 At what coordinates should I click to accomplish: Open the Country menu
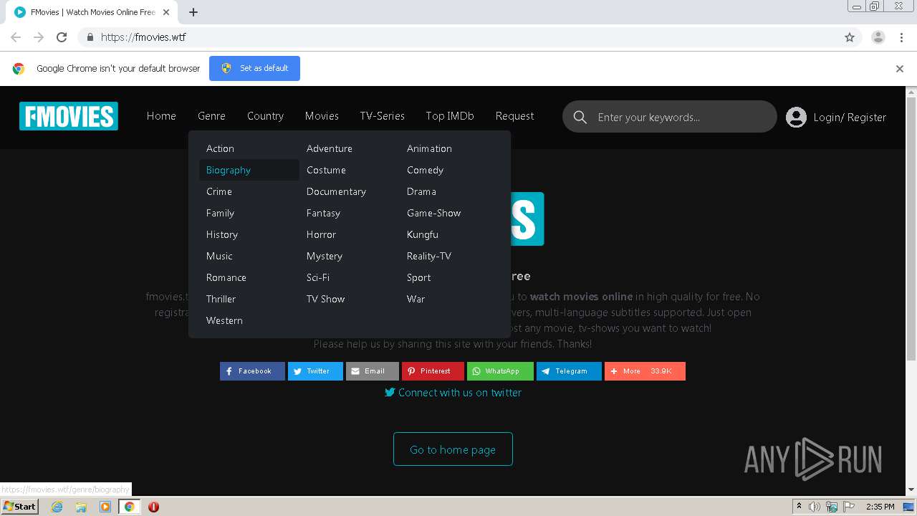coord(265,116)
